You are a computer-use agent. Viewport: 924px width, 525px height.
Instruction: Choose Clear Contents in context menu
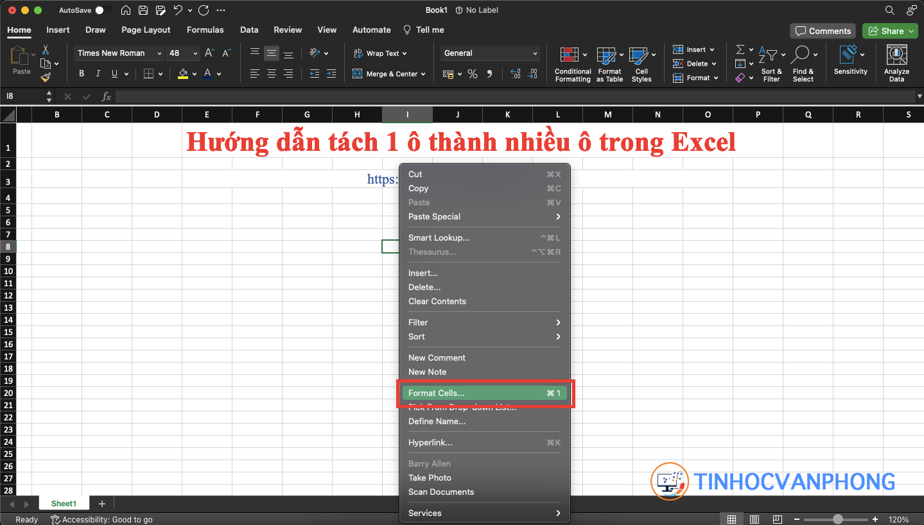(x=485, y=301)
